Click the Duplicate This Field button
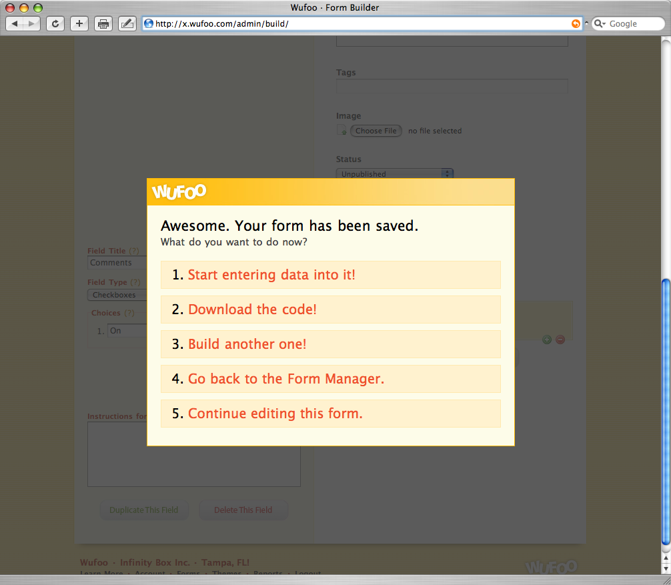Image resolution: width=671 pixels, height=585 pixels. 144,510
